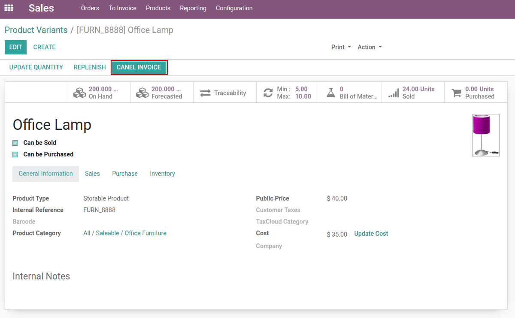Switch to the Inventory tab
The image size is (515, 318).
162,174
